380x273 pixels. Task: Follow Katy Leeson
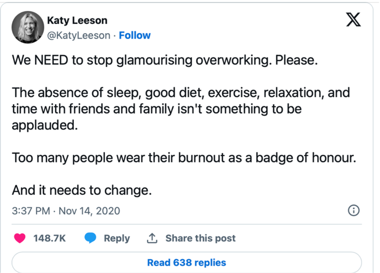(x=134, y=36)
